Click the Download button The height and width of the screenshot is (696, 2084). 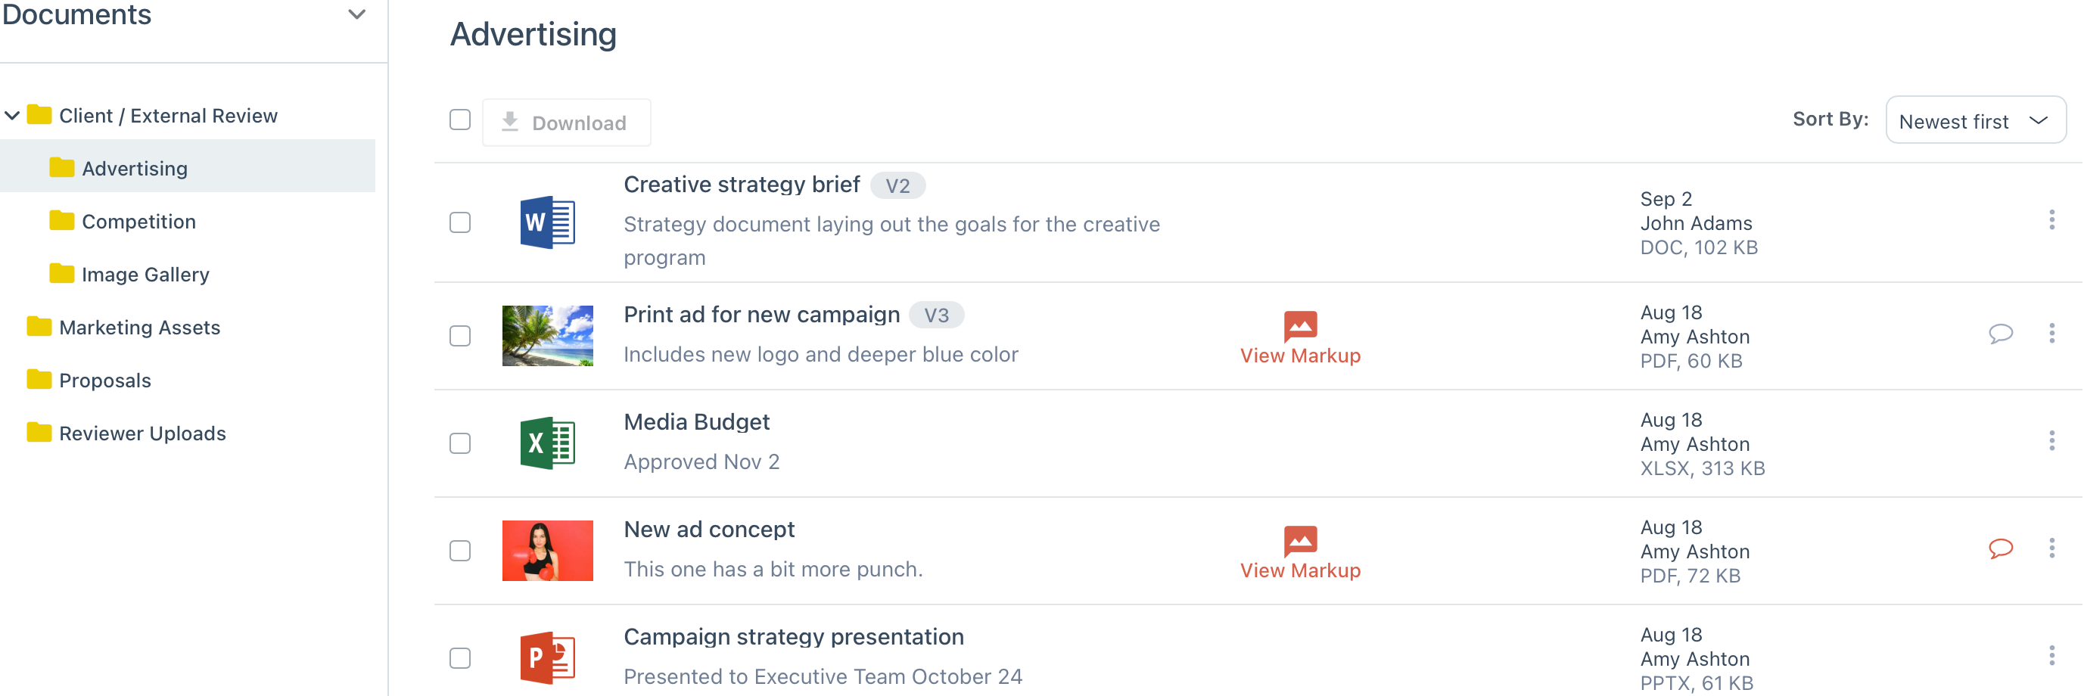pyautogui.click(x=566, y=123)
